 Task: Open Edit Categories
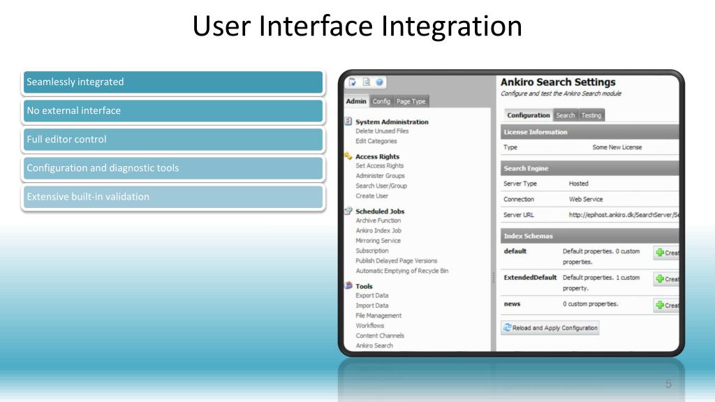coord(376,141)
